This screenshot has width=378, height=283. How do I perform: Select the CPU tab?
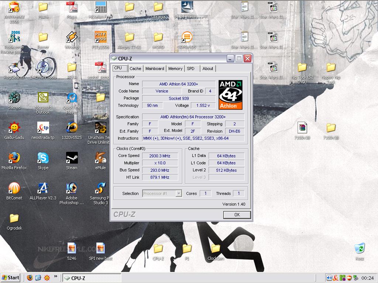point(120,68)
